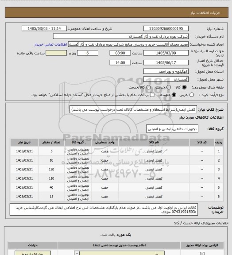This screenshot has width=232, height=255.
Task: Click the announcement date field 1405/03/02 - 11:14
Action: coord(44,28)
